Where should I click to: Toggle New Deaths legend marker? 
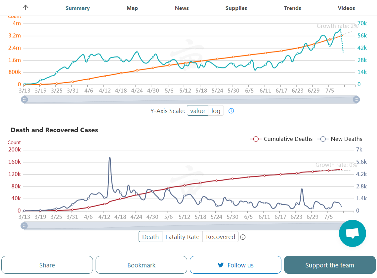coord(323,139)
